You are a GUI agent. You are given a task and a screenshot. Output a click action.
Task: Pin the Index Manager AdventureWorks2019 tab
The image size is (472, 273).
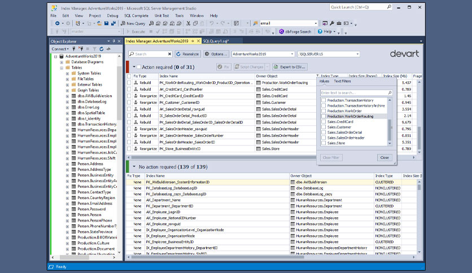(x=193, y=41)
